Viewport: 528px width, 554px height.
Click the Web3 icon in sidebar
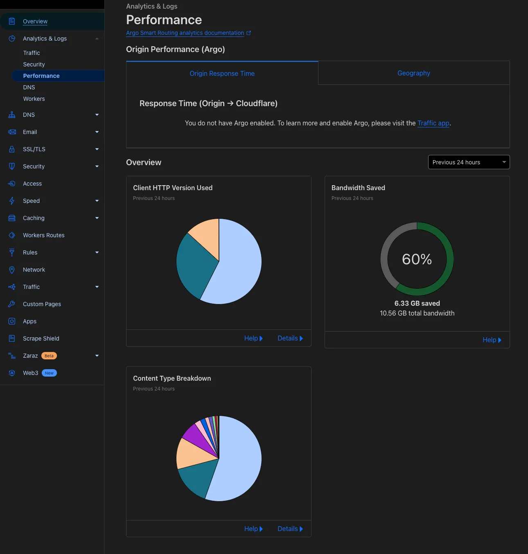pos(12,373)
